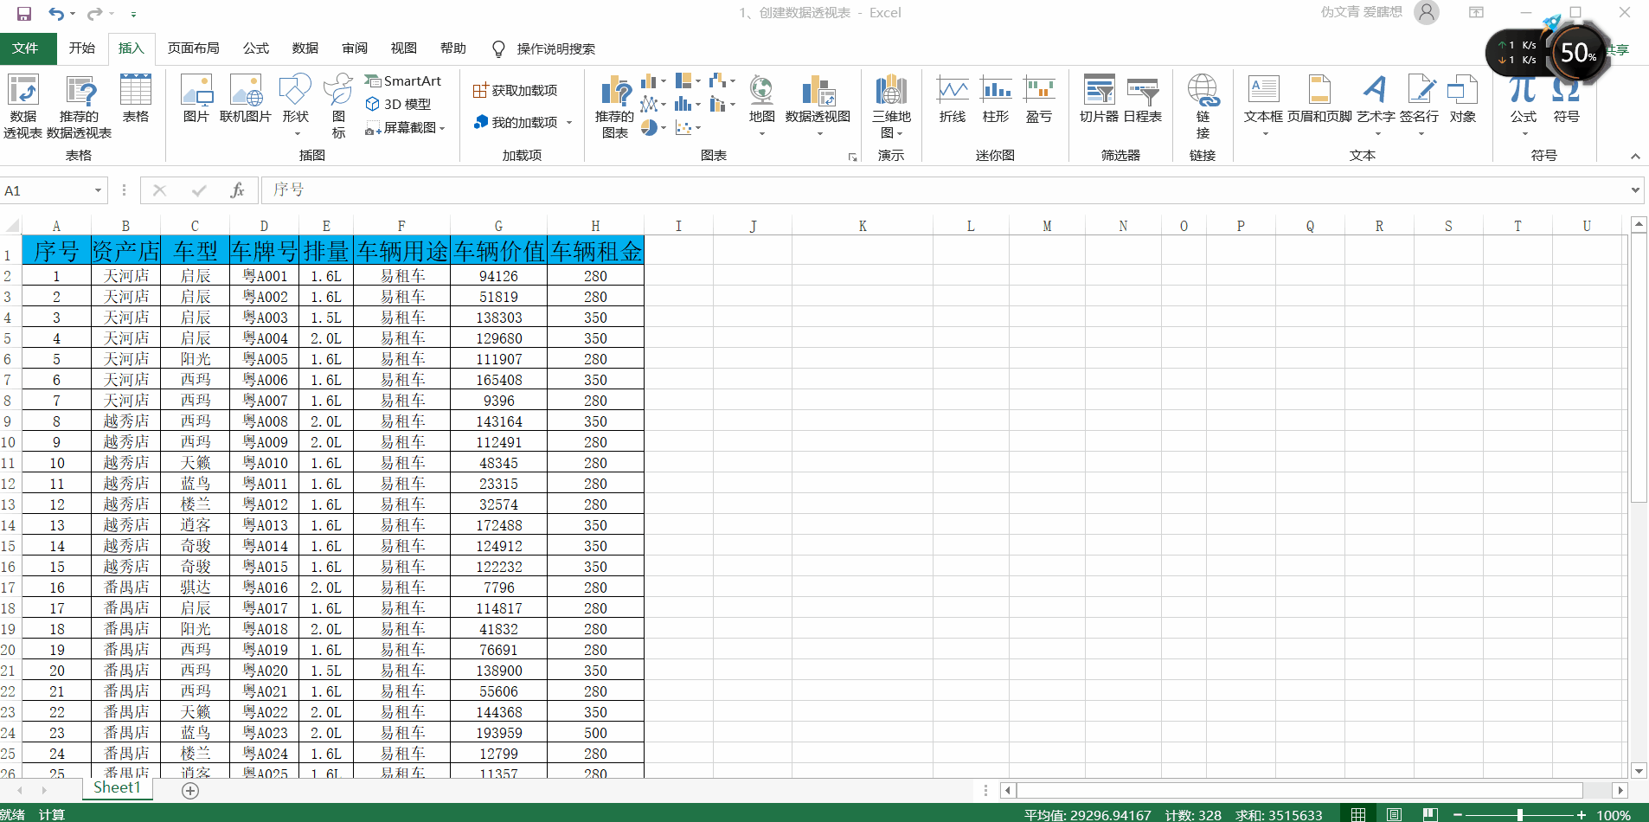This screenshot has width=1649, height=822.
Task: Open 3D Map (三维地图)
Action: pos(891,107)
